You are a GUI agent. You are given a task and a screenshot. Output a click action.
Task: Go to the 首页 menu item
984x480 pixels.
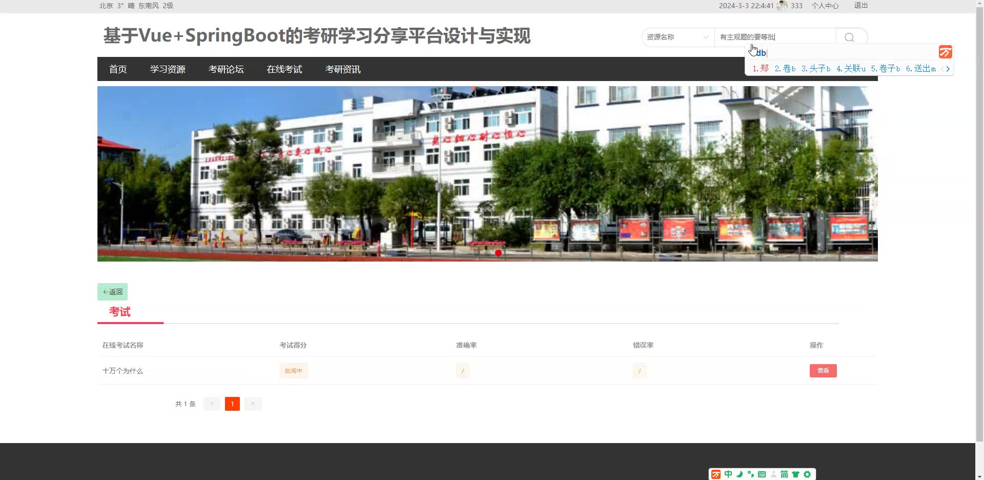pyautogui.click(x=118, y=69)
